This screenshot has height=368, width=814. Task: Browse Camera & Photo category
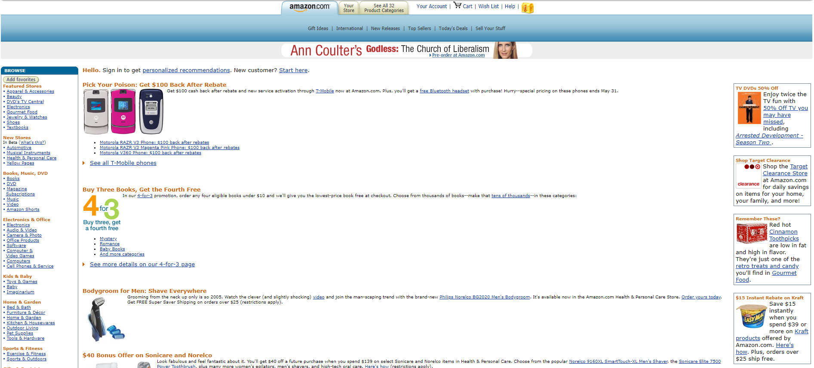tap(24, 235)
